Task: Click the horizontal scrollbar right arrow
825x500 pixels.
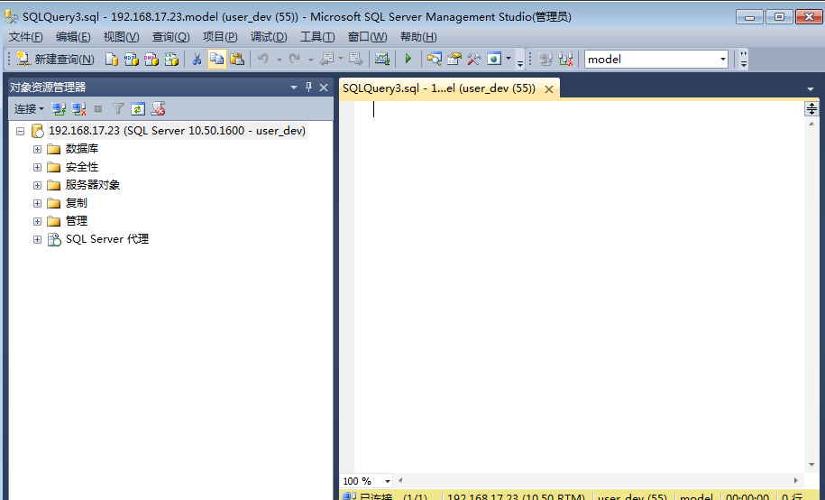Action: click(795, 480)
